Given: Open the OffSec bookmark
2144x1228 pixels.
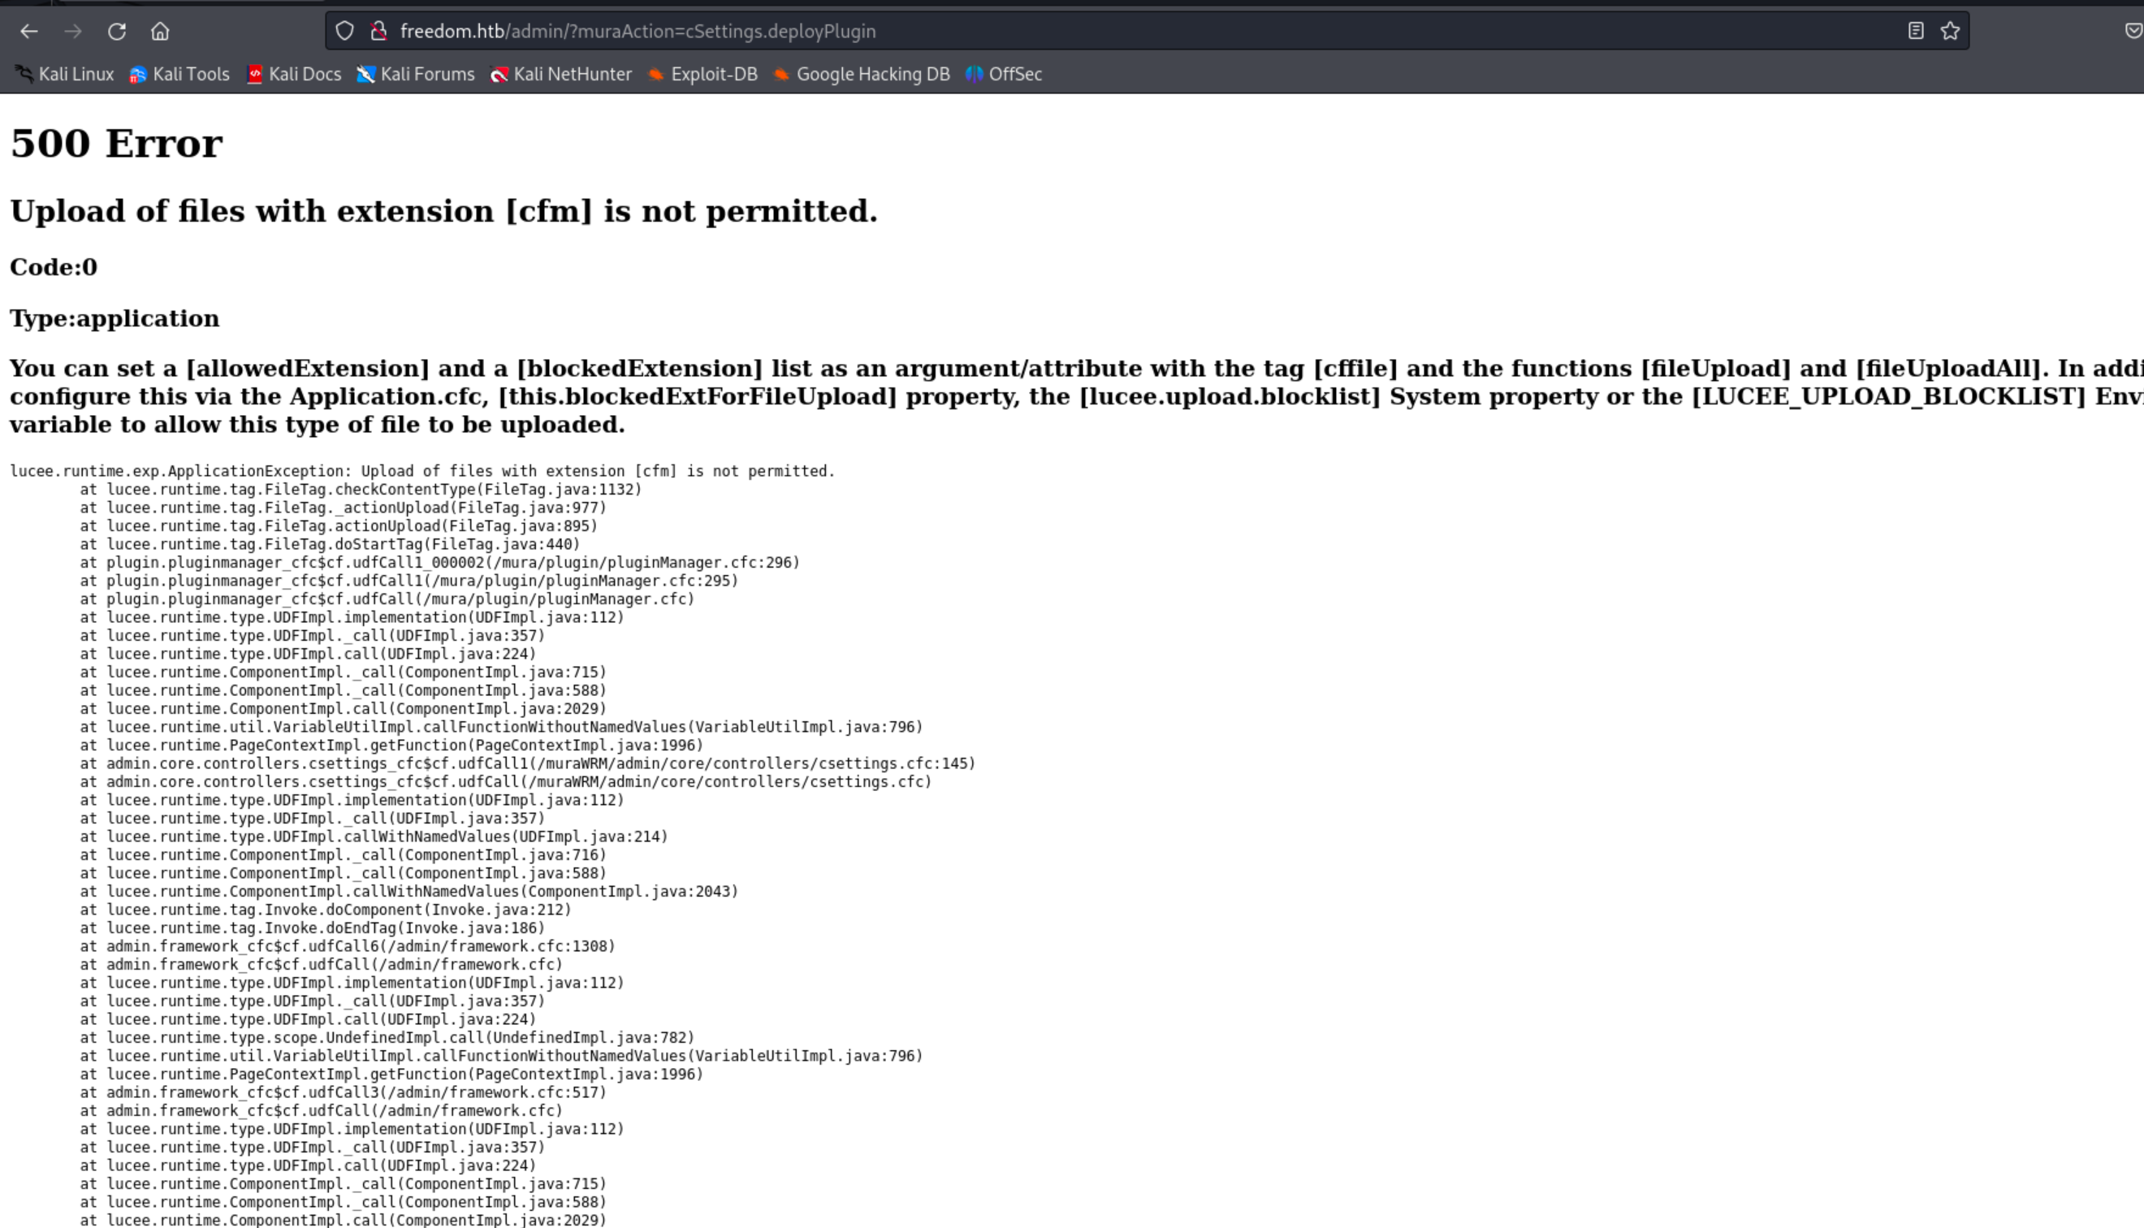Looking at the screenshot, I should point(1004,74).
